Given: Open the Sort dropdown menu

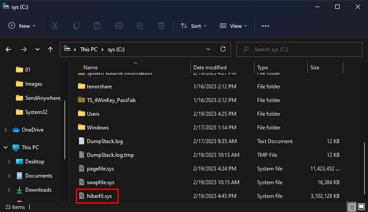Looking at the screenshot, I should click(x=194, y=26).
